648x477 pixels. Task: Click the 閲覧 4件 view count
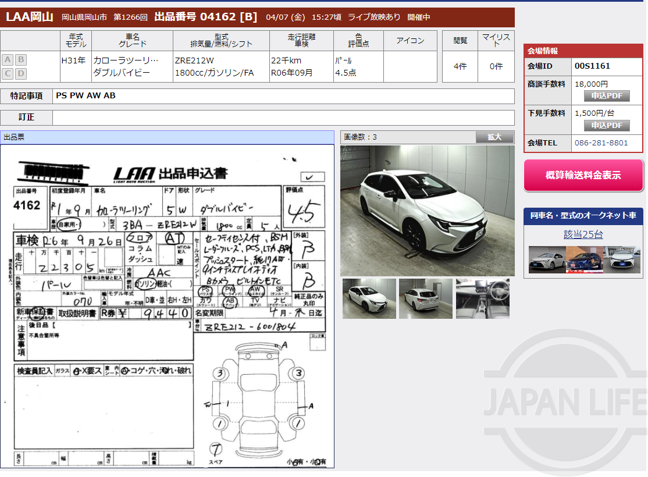tap(460, 66)
